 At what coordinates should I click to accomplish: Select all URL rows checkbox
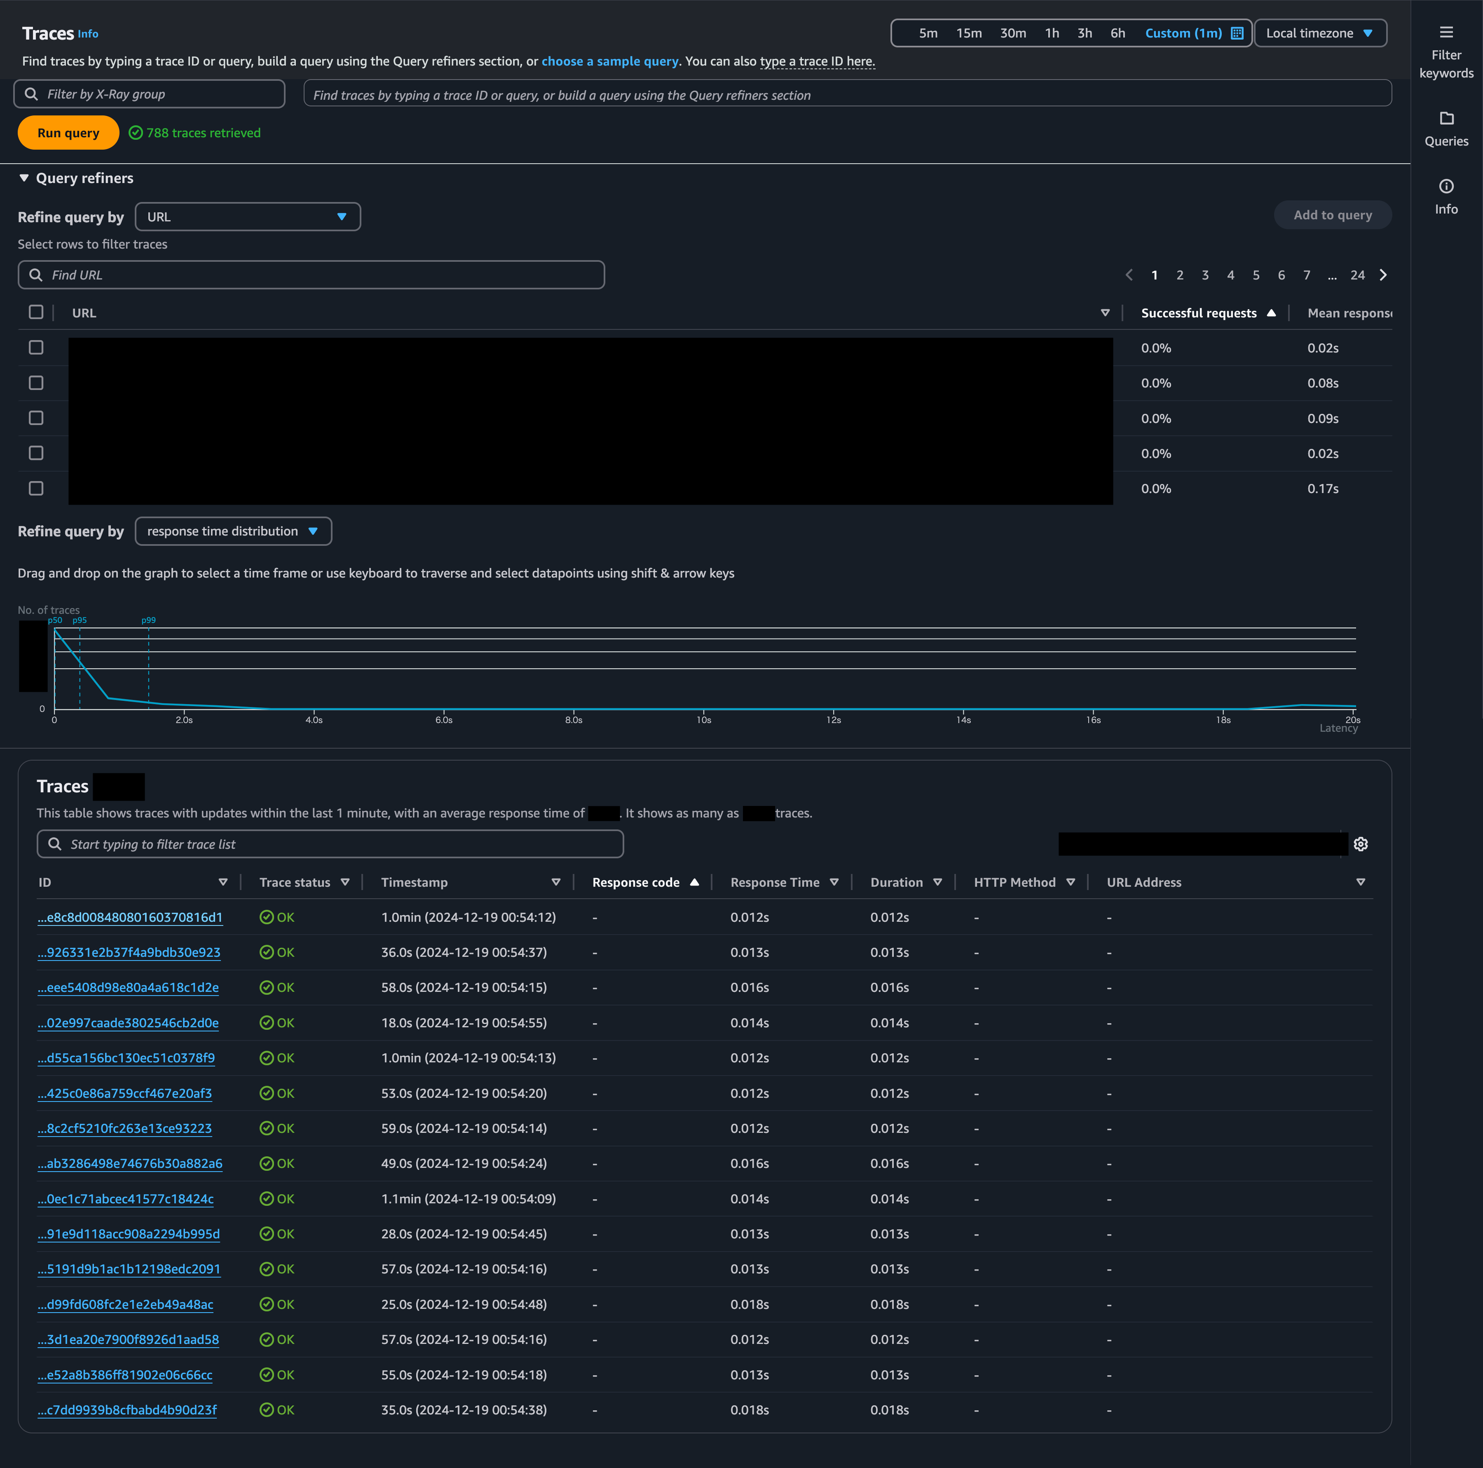36,312
